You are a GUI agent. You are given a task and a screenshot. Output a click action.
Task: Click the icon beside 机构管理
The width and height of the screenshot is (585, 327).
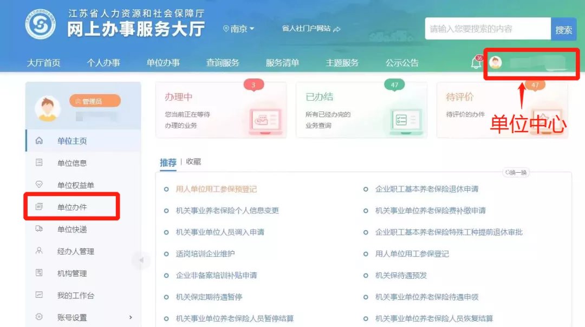pos(39,272)
